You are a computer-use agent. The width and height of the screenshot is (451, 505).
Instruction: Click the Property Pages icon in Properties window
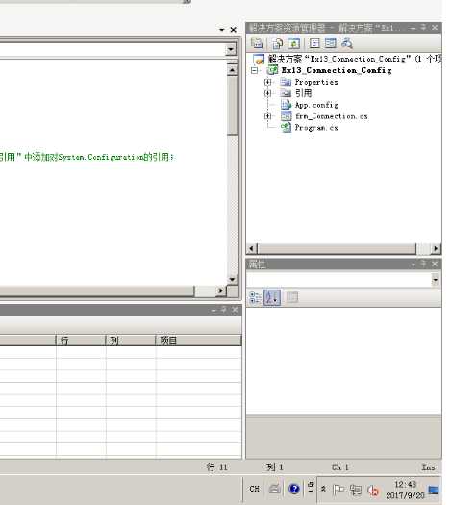tap(292, 297)
